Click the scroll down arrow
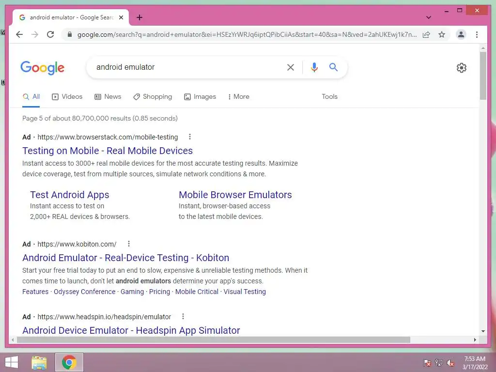 483,331
